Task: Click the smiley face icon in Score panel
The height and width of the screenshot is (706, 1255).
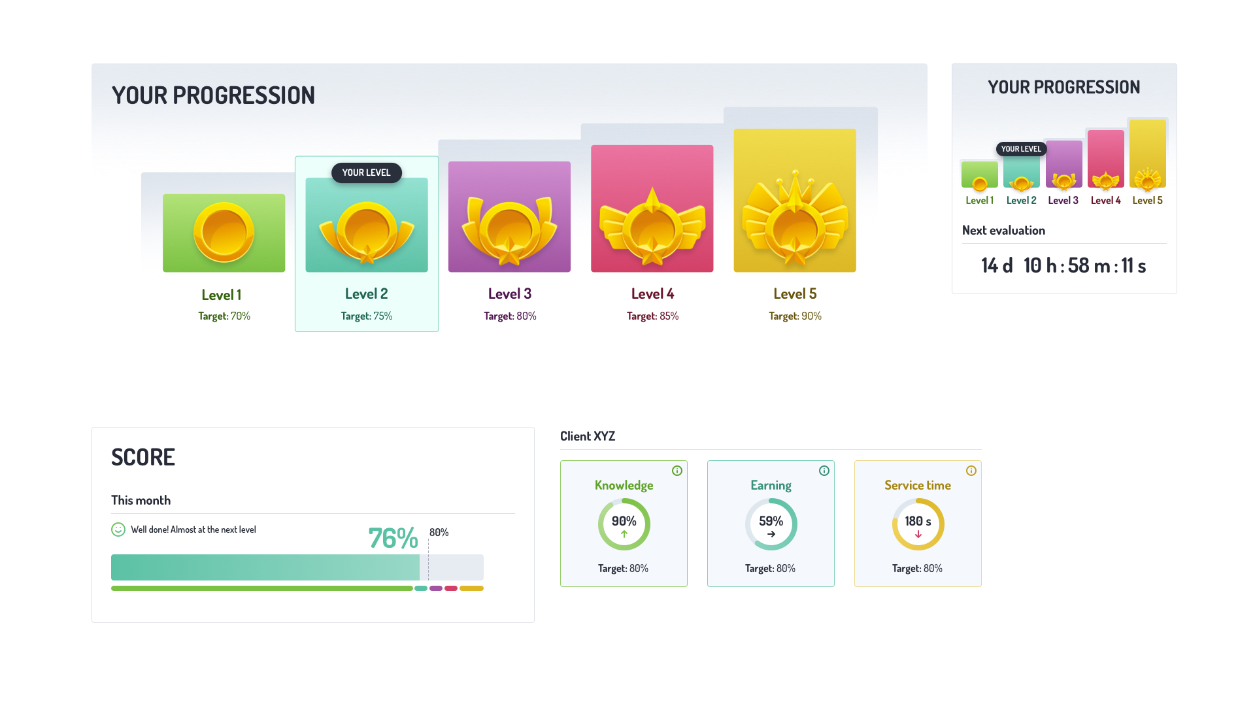Action: click(x=118, y=529)
